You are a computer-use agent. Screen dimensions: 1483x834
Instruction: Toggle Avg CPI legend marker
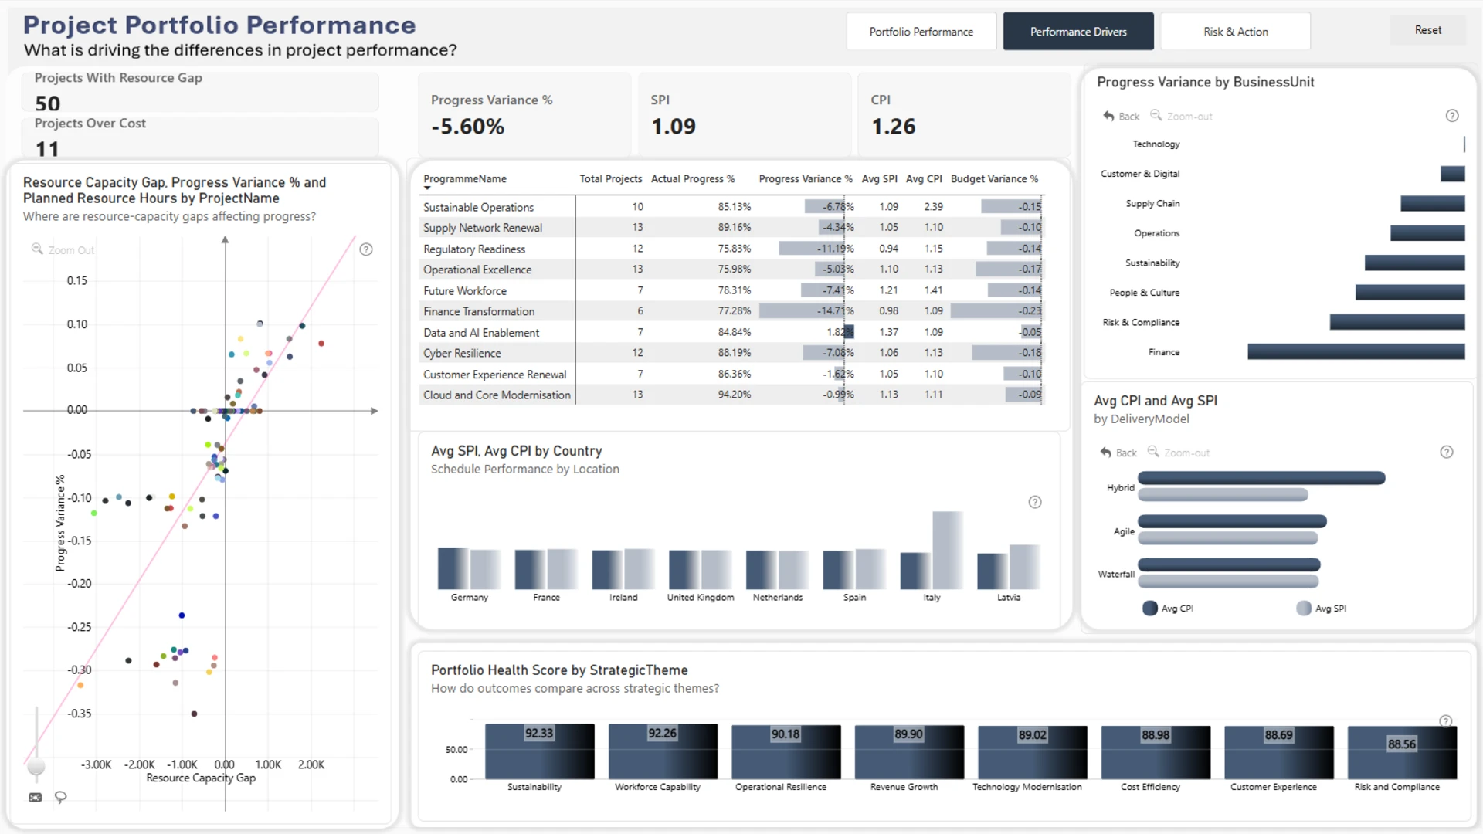tap(1150, 609)
